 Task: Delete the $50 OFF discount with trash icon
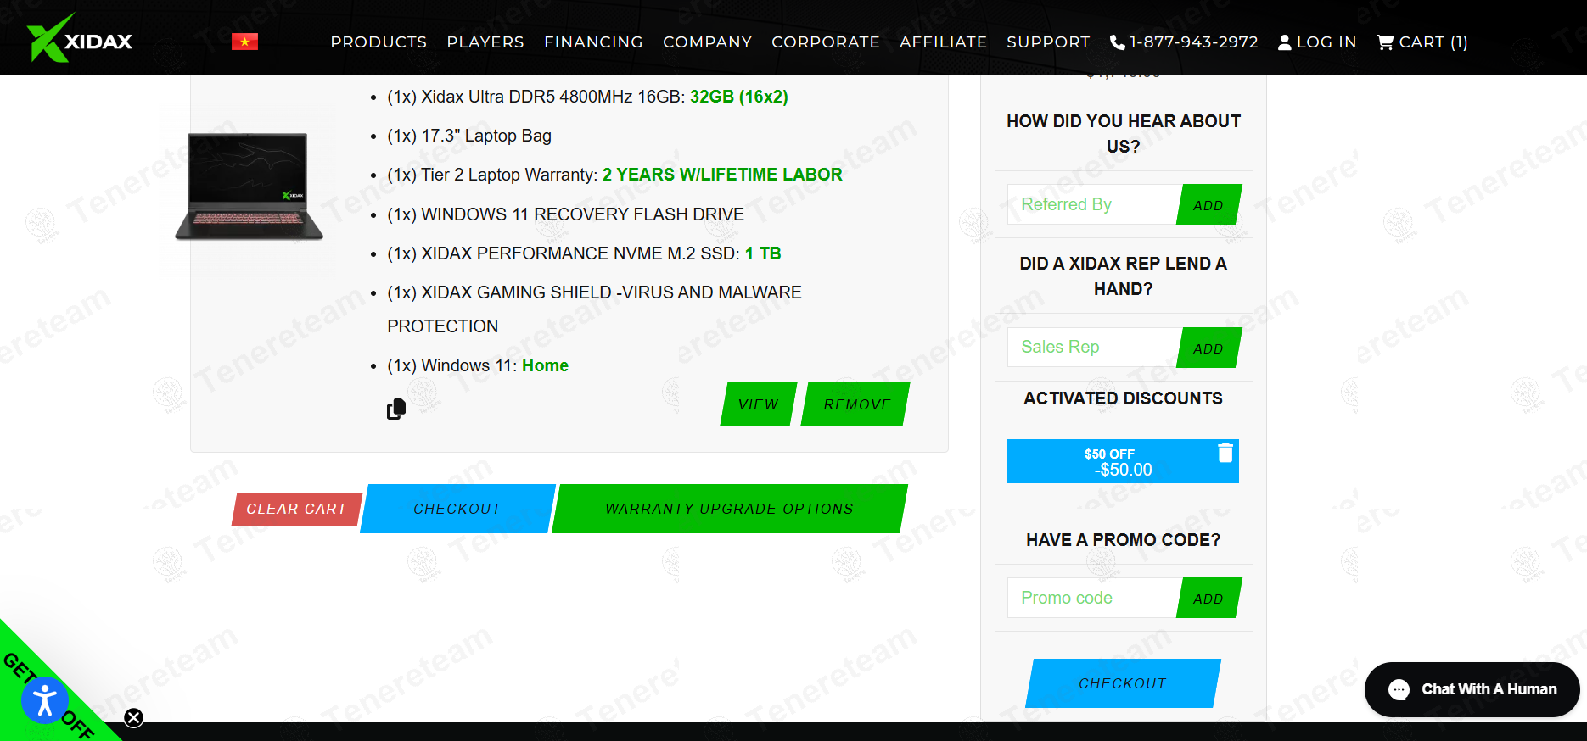point(1225,453)
